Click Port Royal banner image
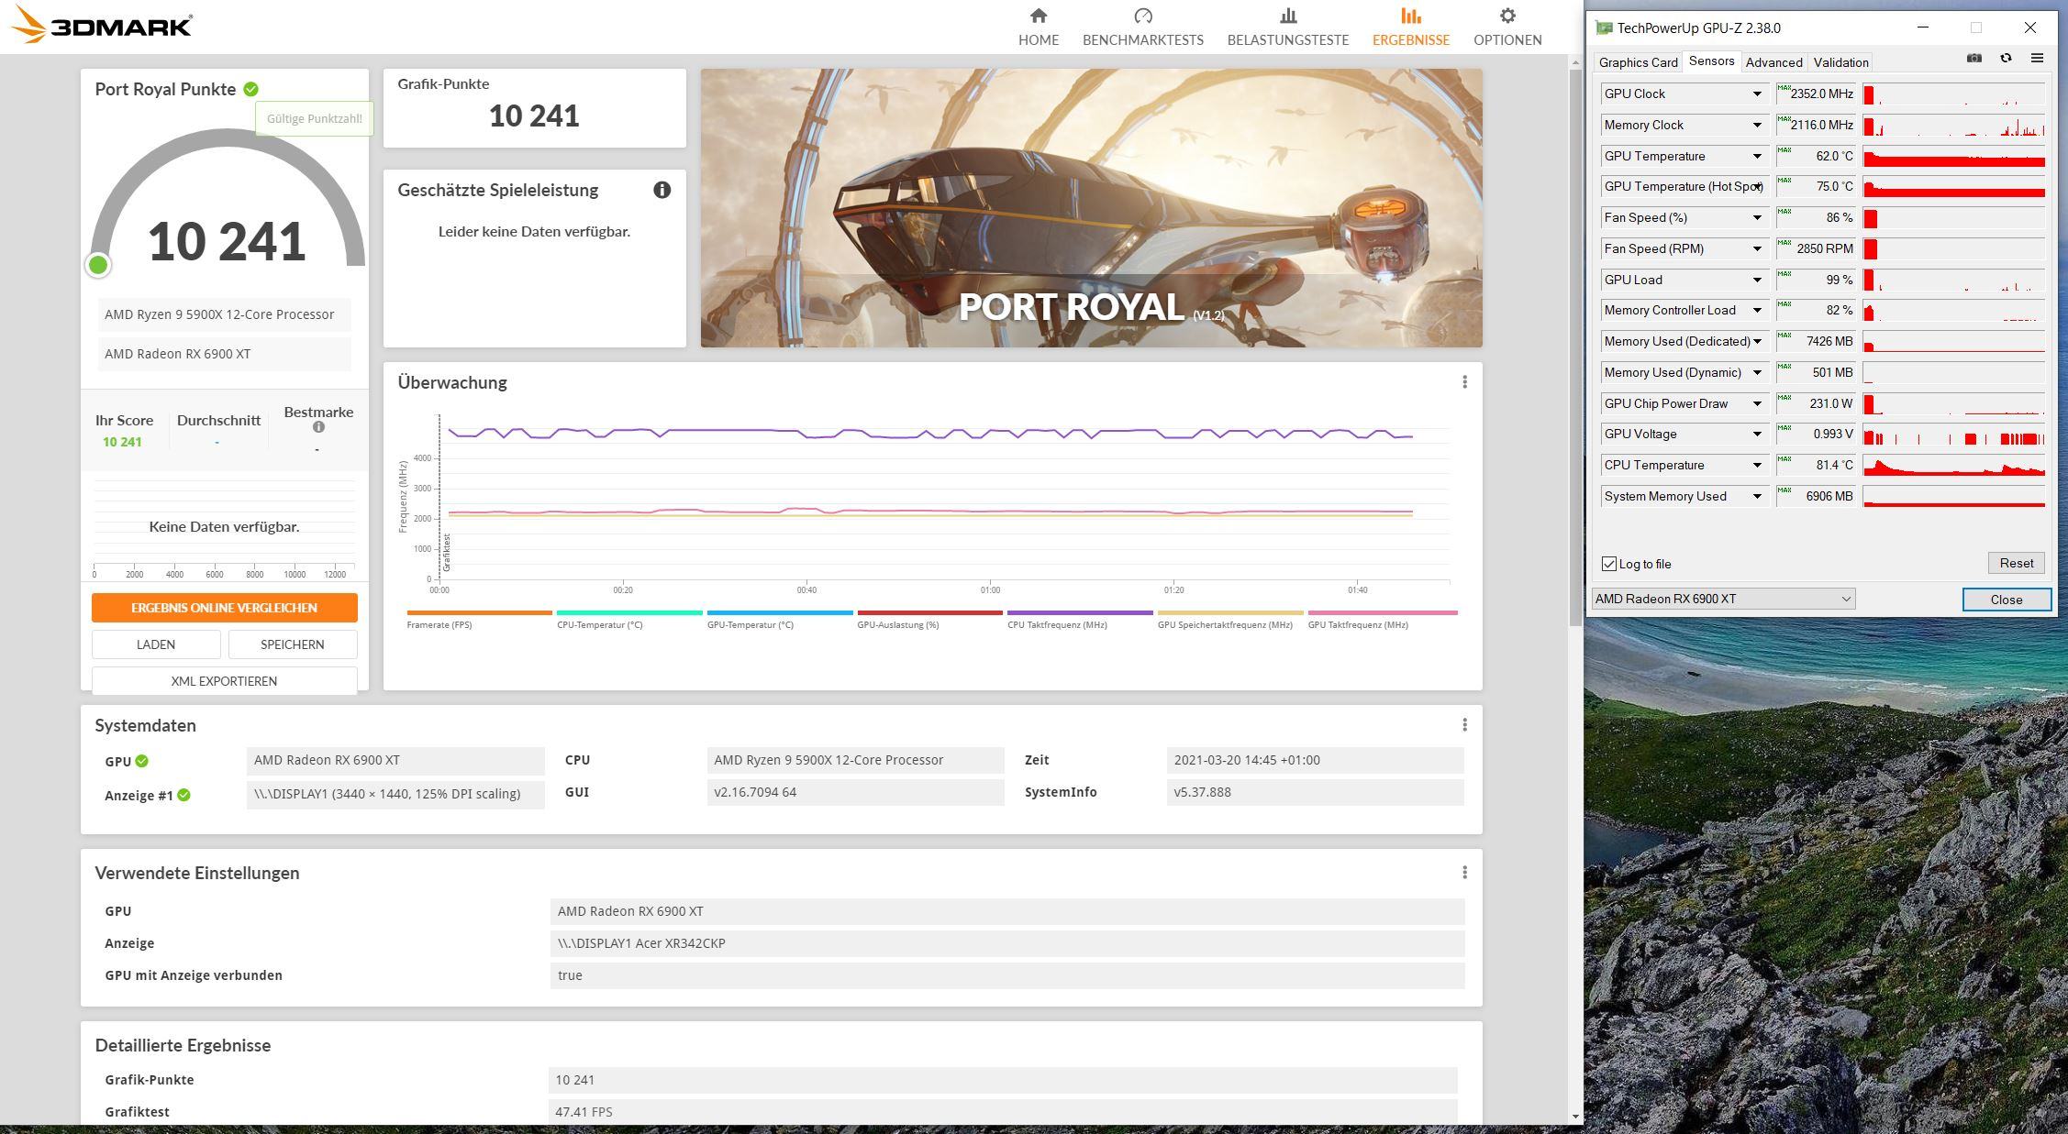Screen dimensions: 2068x1134 1091,208
